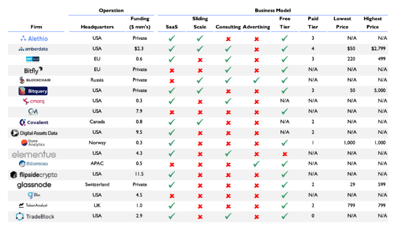Select the TradeBlock logo
The height and width of the screenshot is (231, 405).
pyautogui.click(x=33, y=216)
